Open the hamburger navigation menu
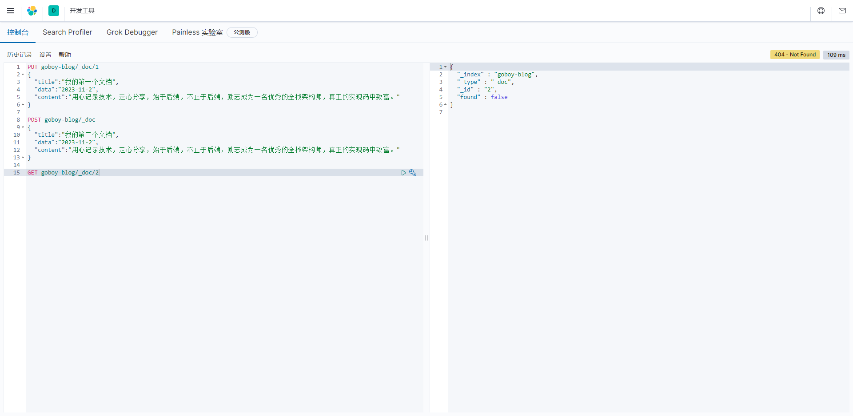 pos(11,11)
